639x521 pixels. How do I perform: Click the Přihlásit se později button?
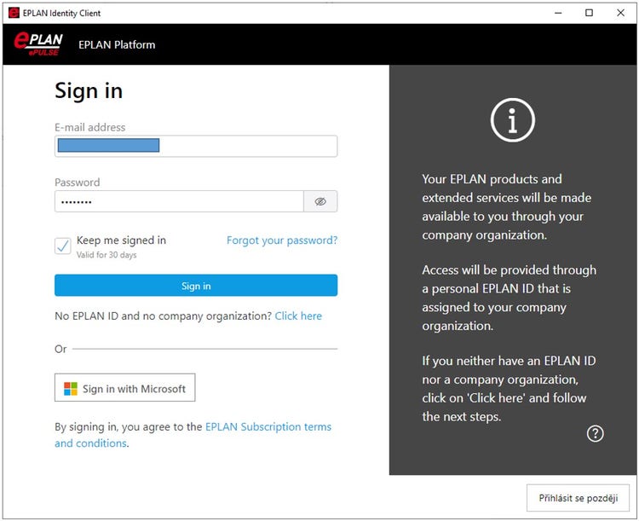(578, 498)
